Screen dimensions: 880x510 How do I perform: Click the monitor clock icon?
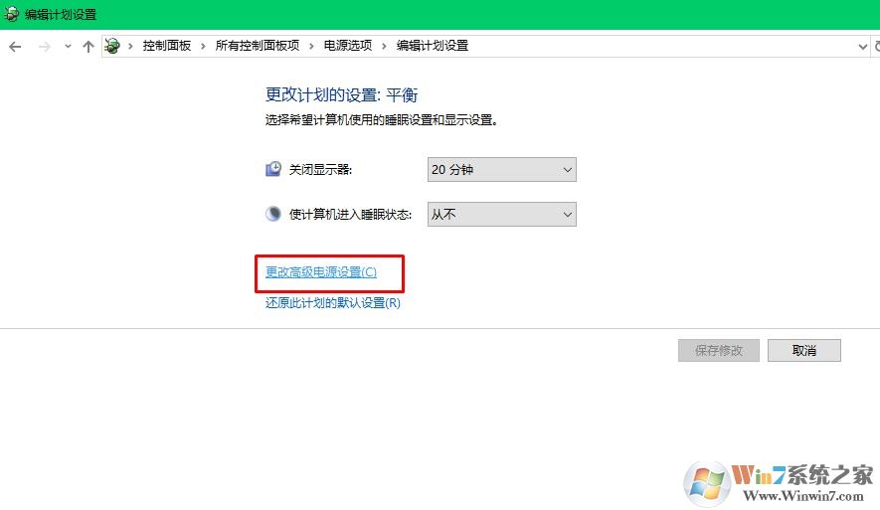pyautogui.click(x=273, y=169)
